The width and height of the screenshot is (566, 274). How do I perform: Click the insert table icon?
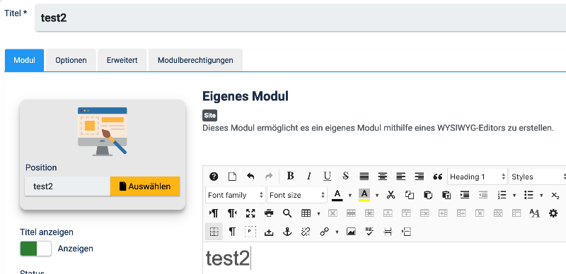coord(306,213)
